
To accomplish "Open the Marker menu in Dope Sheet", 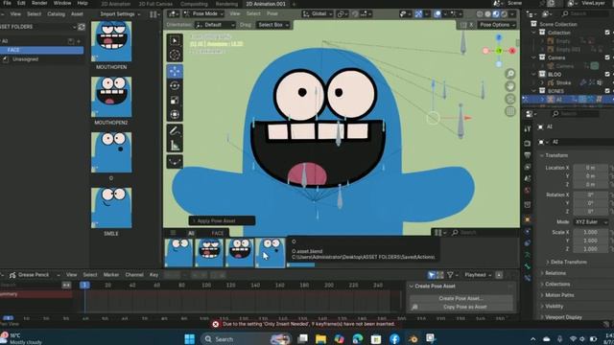I will coord(111,275).
